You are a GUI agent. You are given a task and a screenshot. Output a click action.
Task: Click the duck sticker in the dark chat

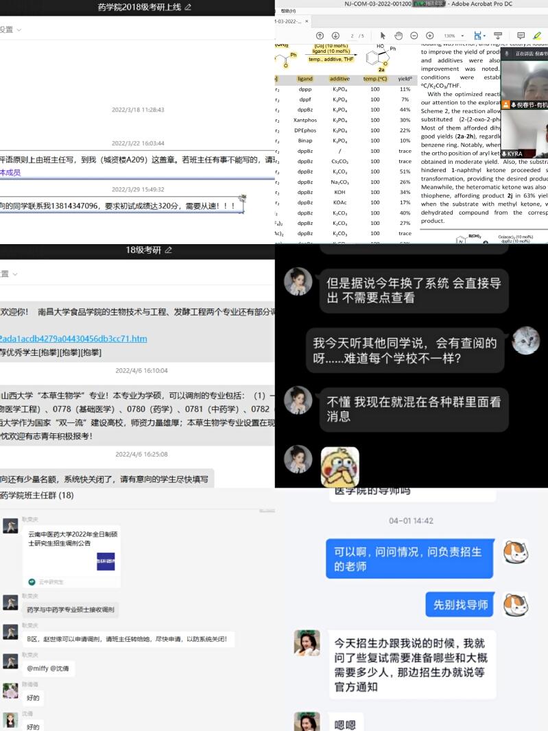tap(339, 466)
